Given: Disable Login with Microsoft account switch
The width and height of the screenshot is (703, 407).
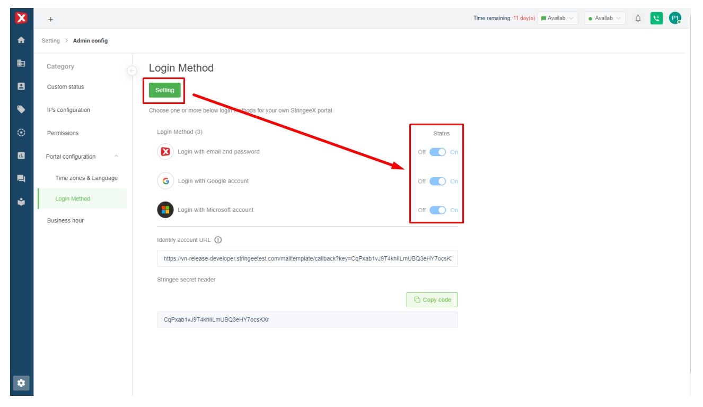Looking at the screenshot, I should (x=437, y=210).
